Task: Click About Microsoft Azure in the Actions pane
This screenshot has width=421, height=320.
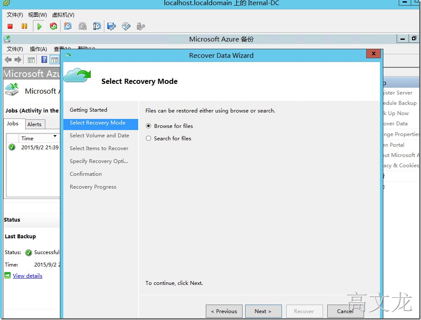Action: (401, 155)
